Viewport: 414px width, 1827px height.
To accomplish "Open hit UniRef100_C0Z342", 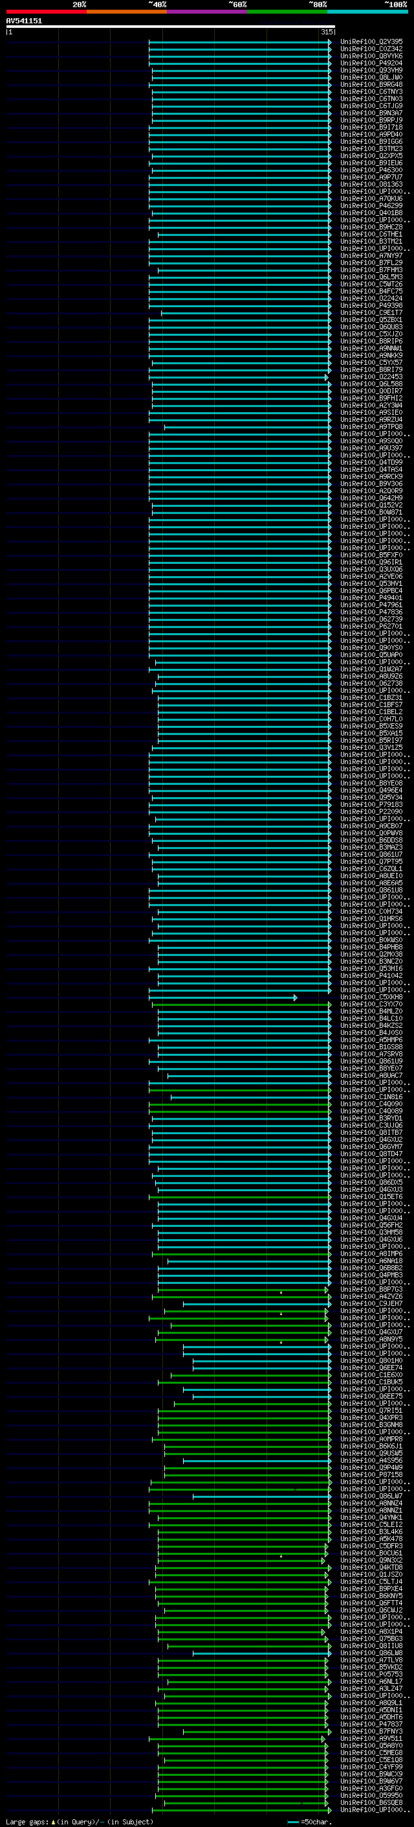I will tap(371, 49).
